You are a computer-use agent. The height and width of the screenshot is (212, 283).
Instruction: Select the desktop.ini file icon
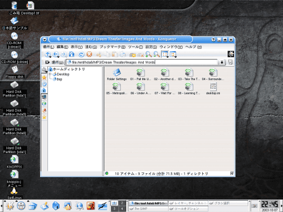click(213, 89)
